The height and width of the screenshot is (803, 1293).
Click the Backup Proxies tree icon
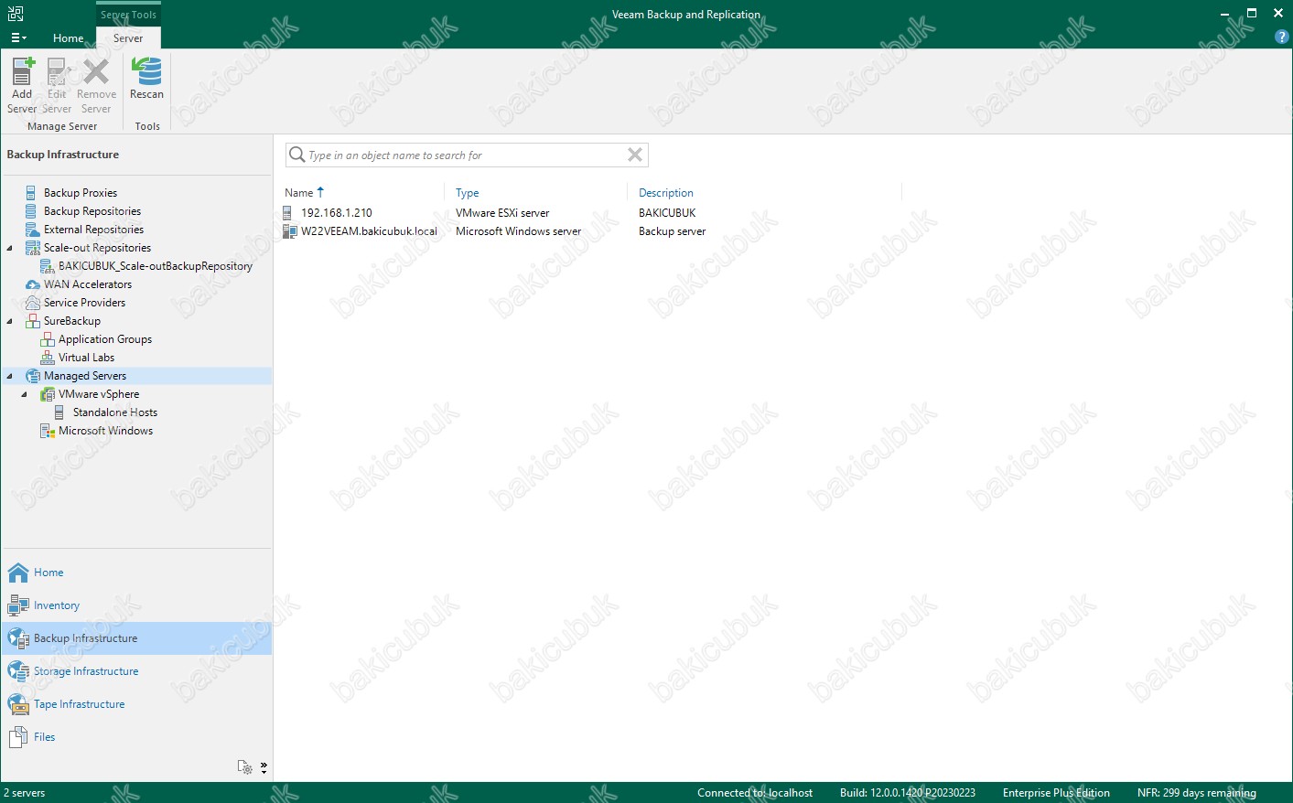pyautogui.click(x=31, y=193)
